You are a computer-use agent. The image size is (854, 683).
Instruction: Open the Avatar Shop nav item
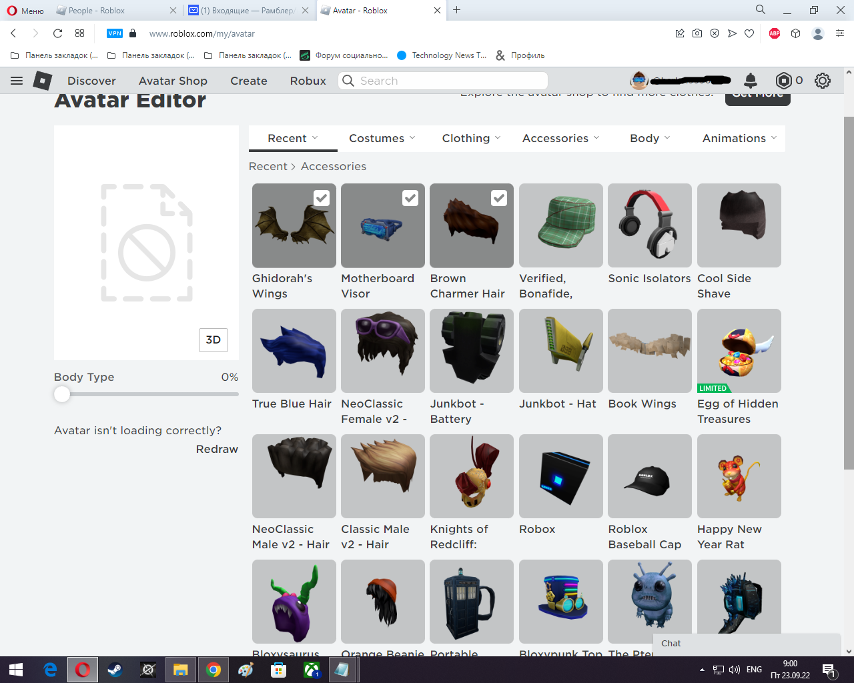(x=173, y=81)
